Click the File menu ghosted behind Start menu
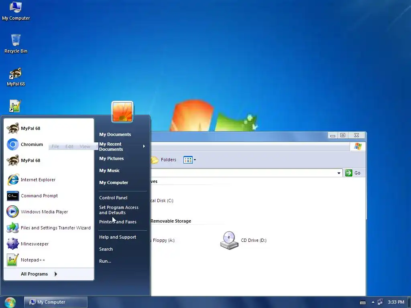The height and width of the screenshot is (308, 411). [x=55, y=146]
